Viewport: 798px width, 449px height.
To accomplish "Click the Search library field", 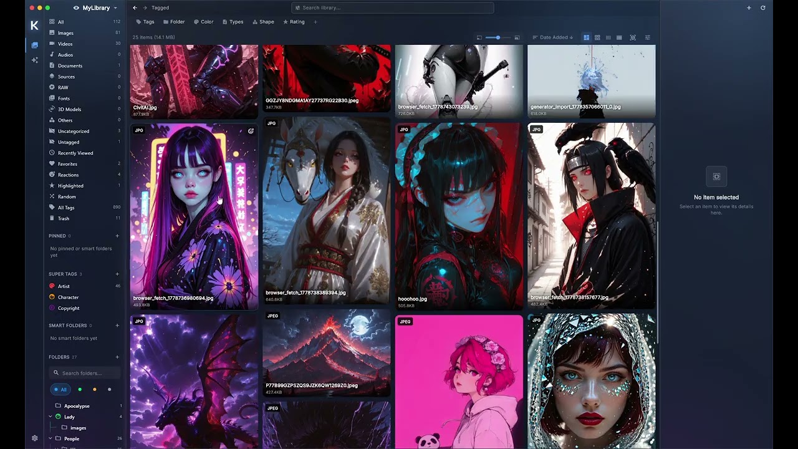I will coord(392,7).
